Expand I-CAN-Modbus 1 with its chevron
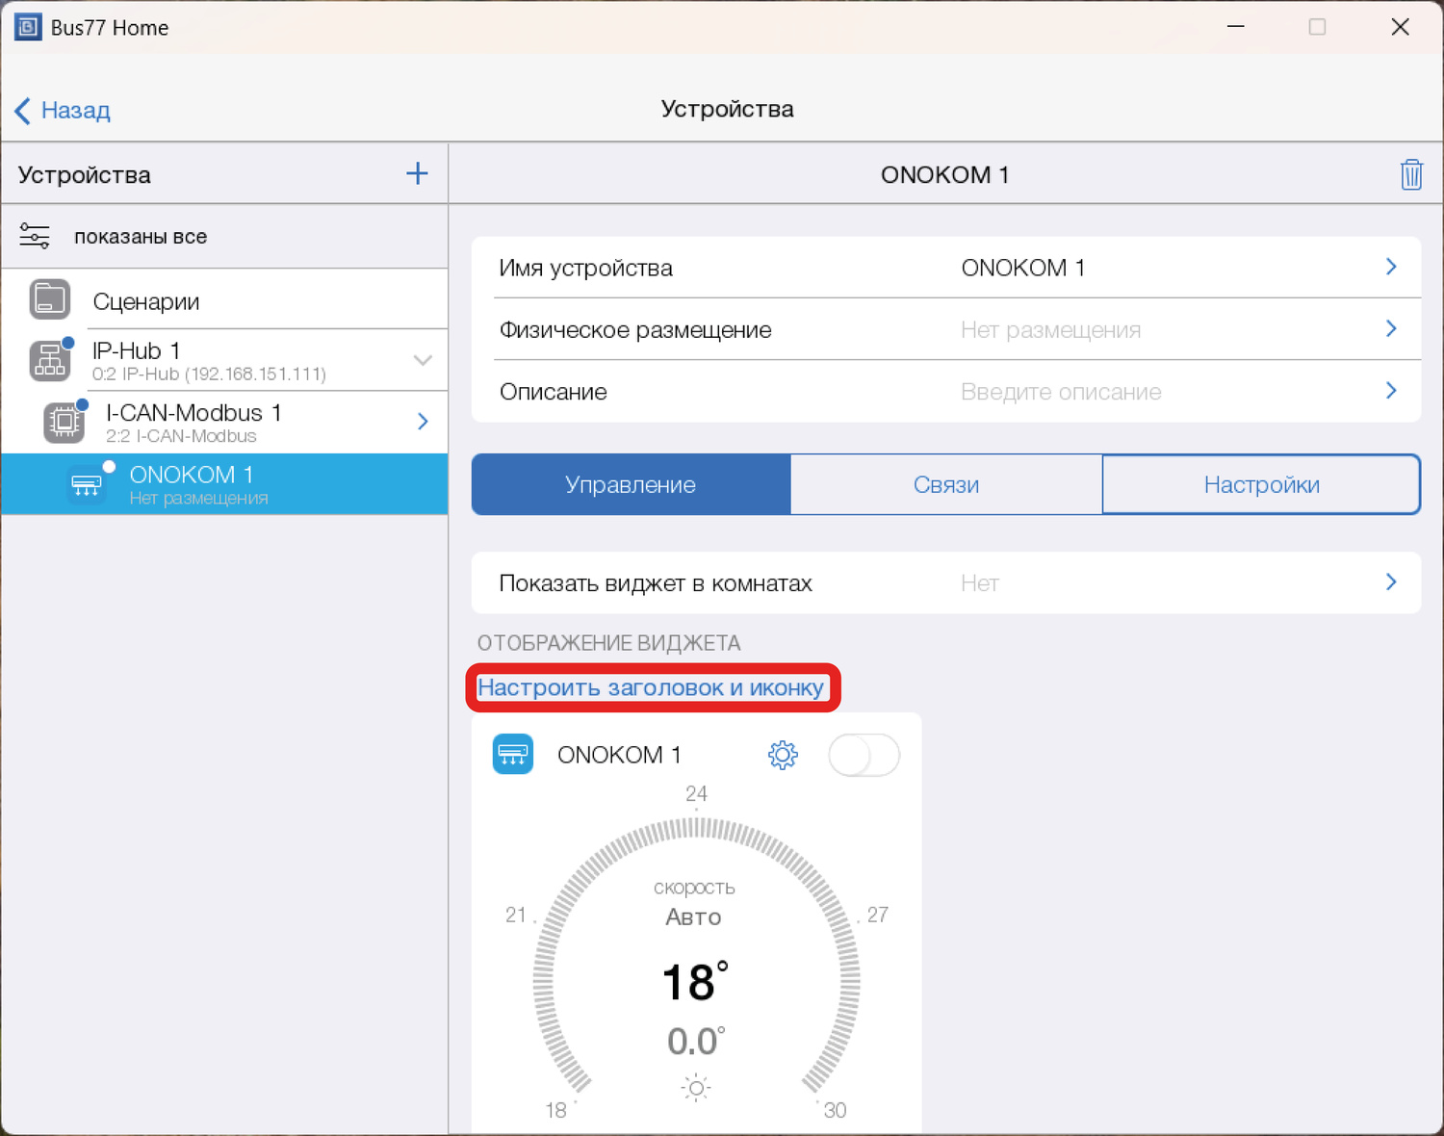 pyautogui.click(x=423, y=422)
